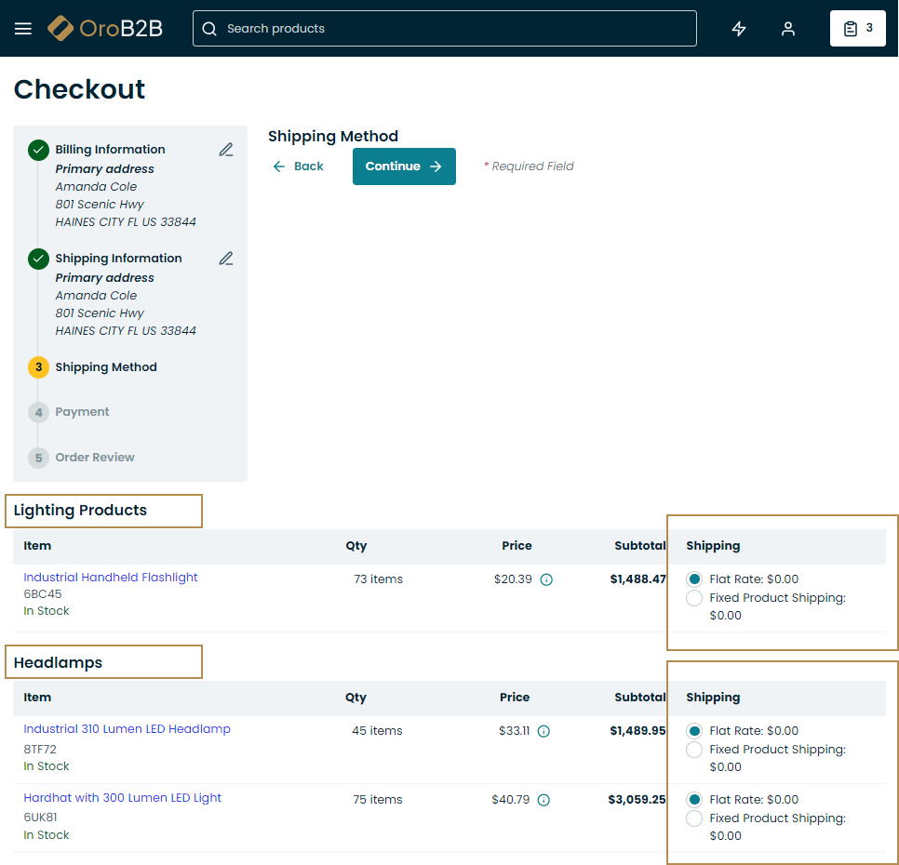This screenshot has width=899, height=865.
Task: Open shopping list with 3 items
Action: point(857,29)
